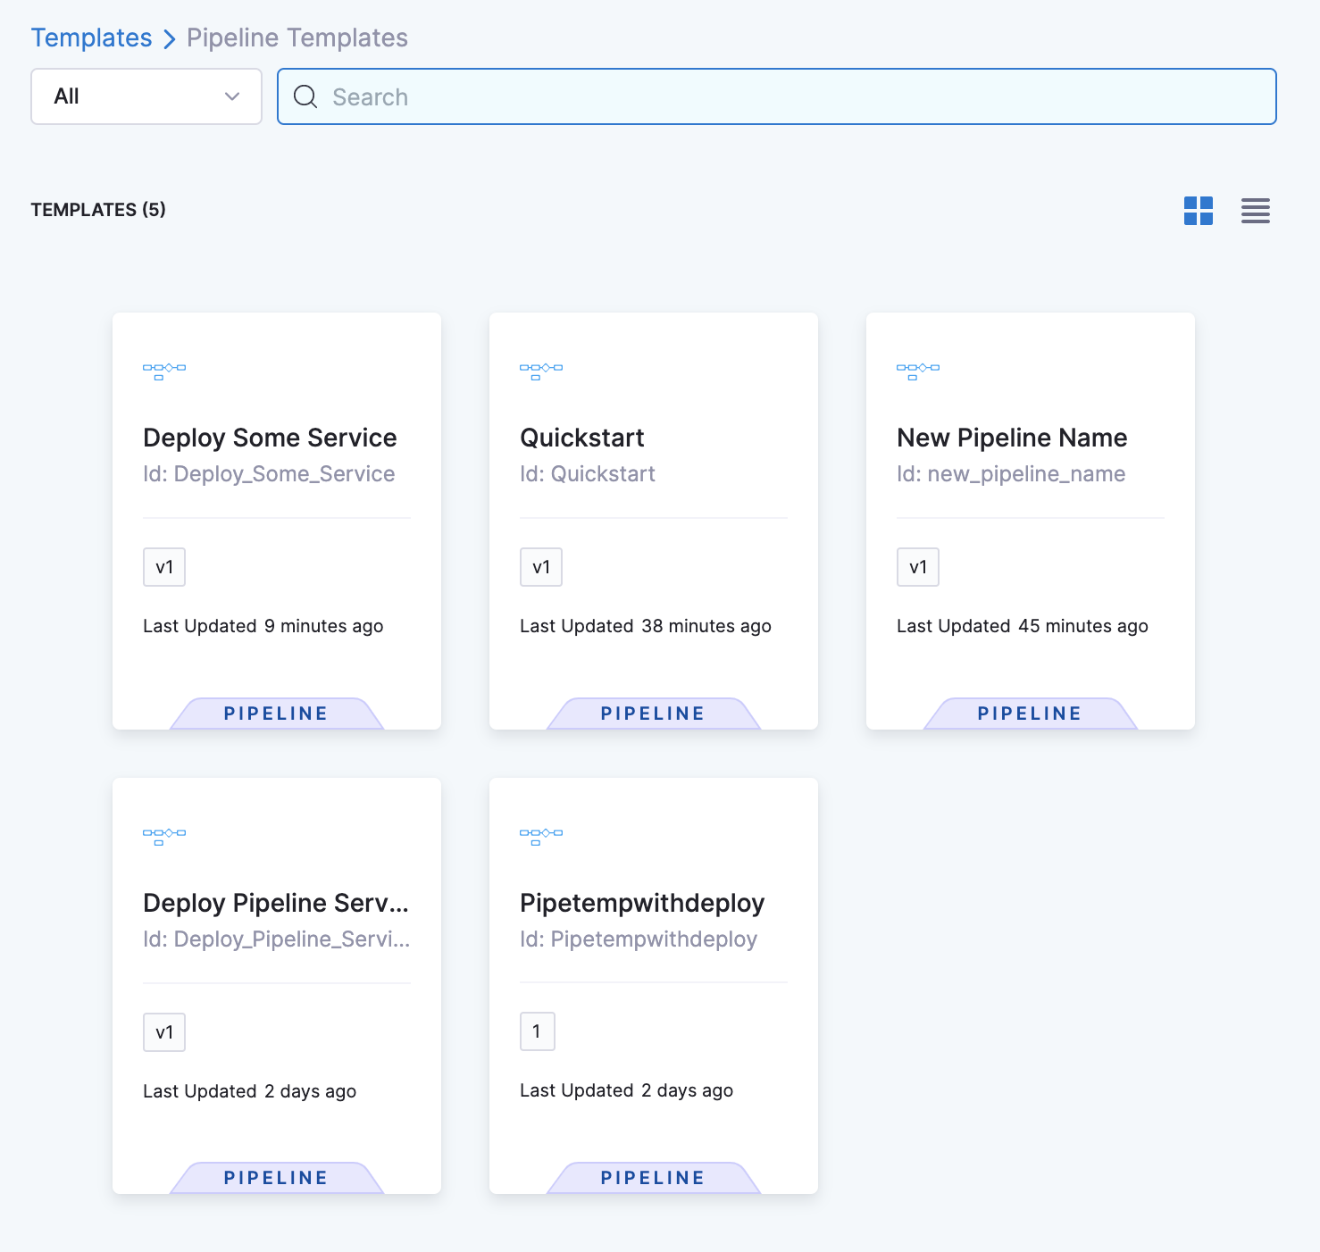The width and height of the screenshot is (1320, 1252).
Task: Switch to grid view layout
Action: coord(1198,211)
